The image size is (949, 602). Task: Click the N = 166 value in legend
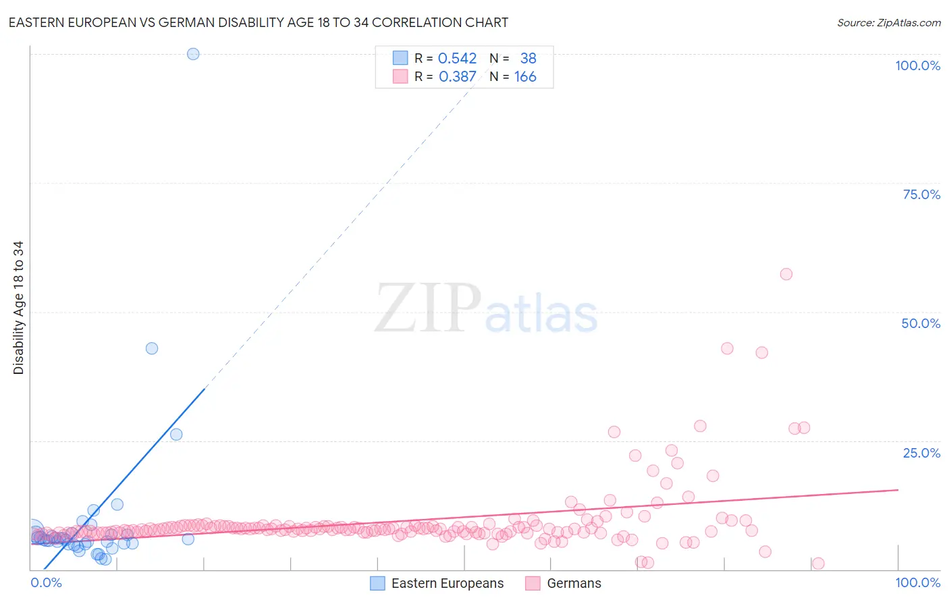coord(513,76)
